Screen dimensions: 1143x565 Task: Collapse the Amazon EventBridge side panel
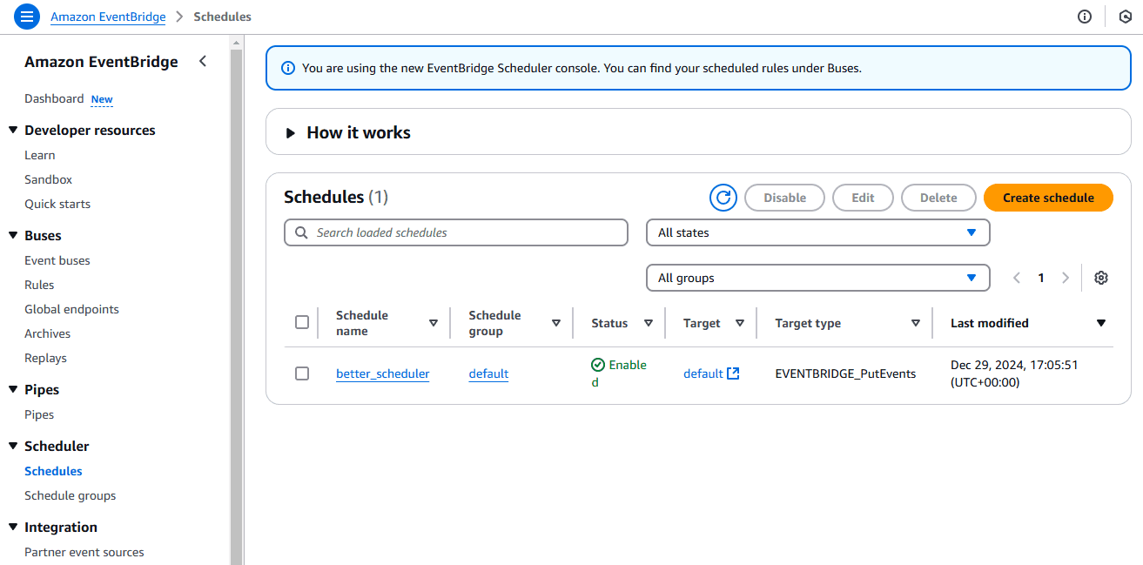click(x=203, y=61)
